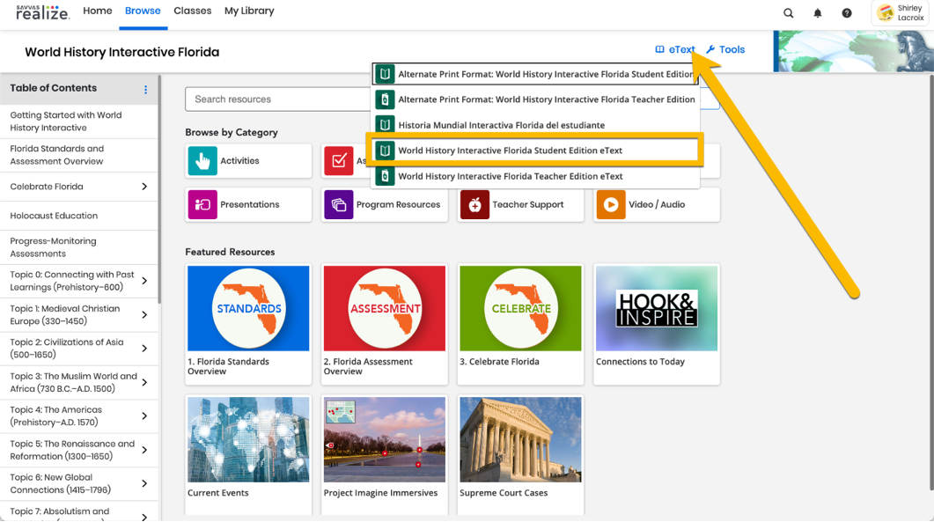Open the eText dropdown menu
Image resolution: width=934 pixels, height=522 pixels.
pos(674,50)
